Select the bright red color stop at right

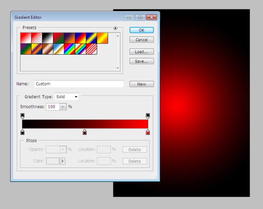(x=148, y=132)
